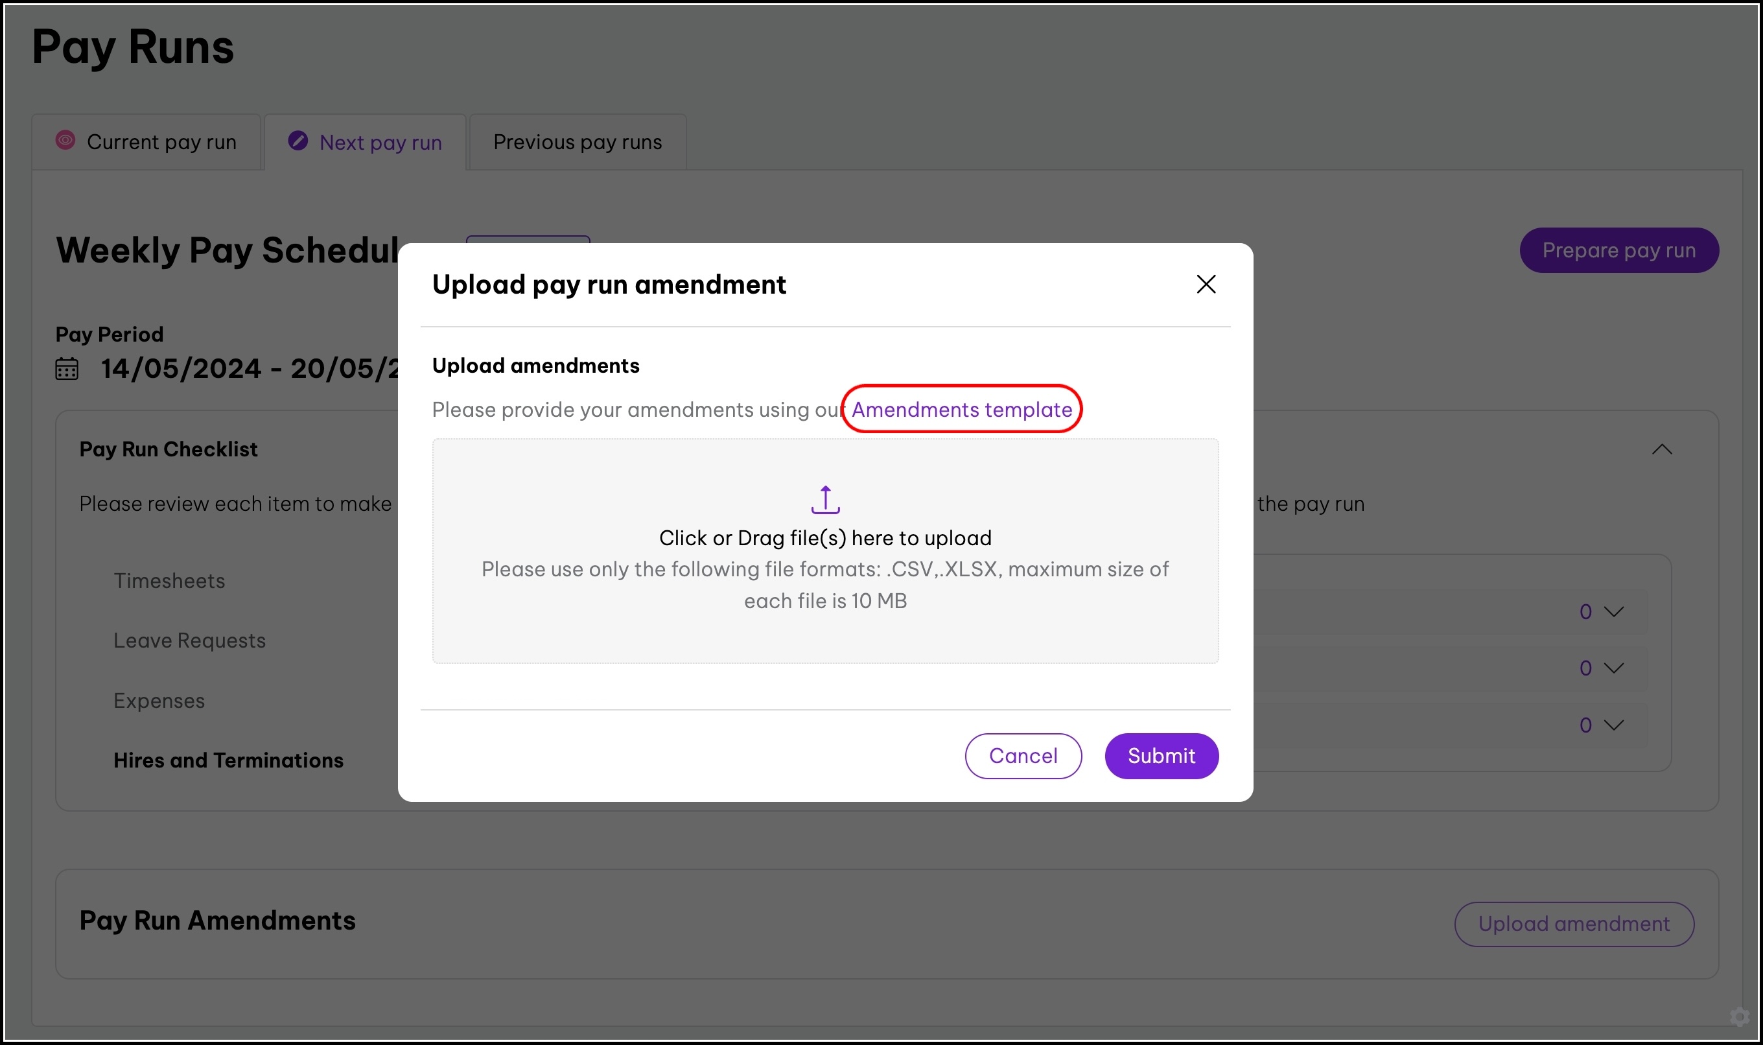1763x1045 pixels.
Task: Expand the first checklist count row chevron
Action: [1614, 611]
